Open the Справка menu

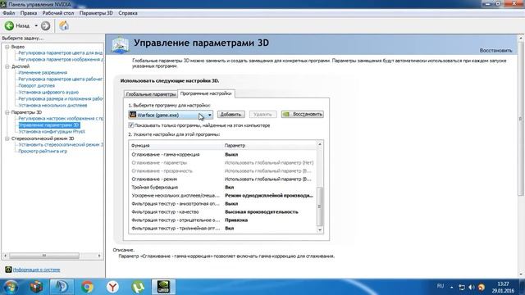(x=128, y=13)
